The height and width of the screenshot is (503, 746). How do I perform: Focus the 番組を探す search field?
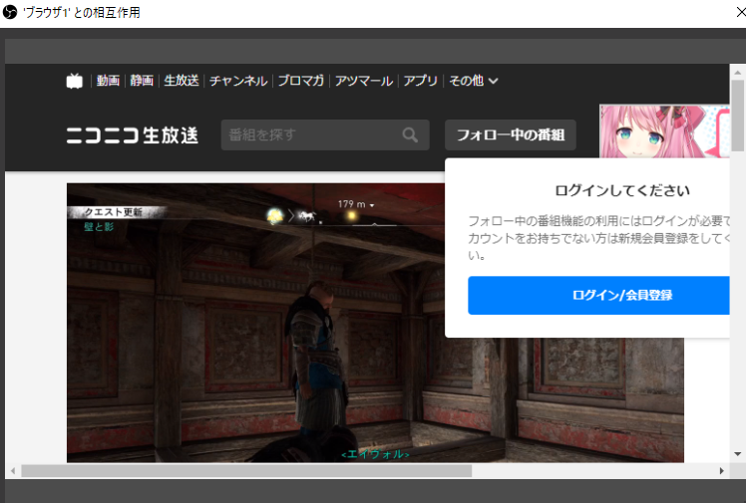click(x=309, y=135)
